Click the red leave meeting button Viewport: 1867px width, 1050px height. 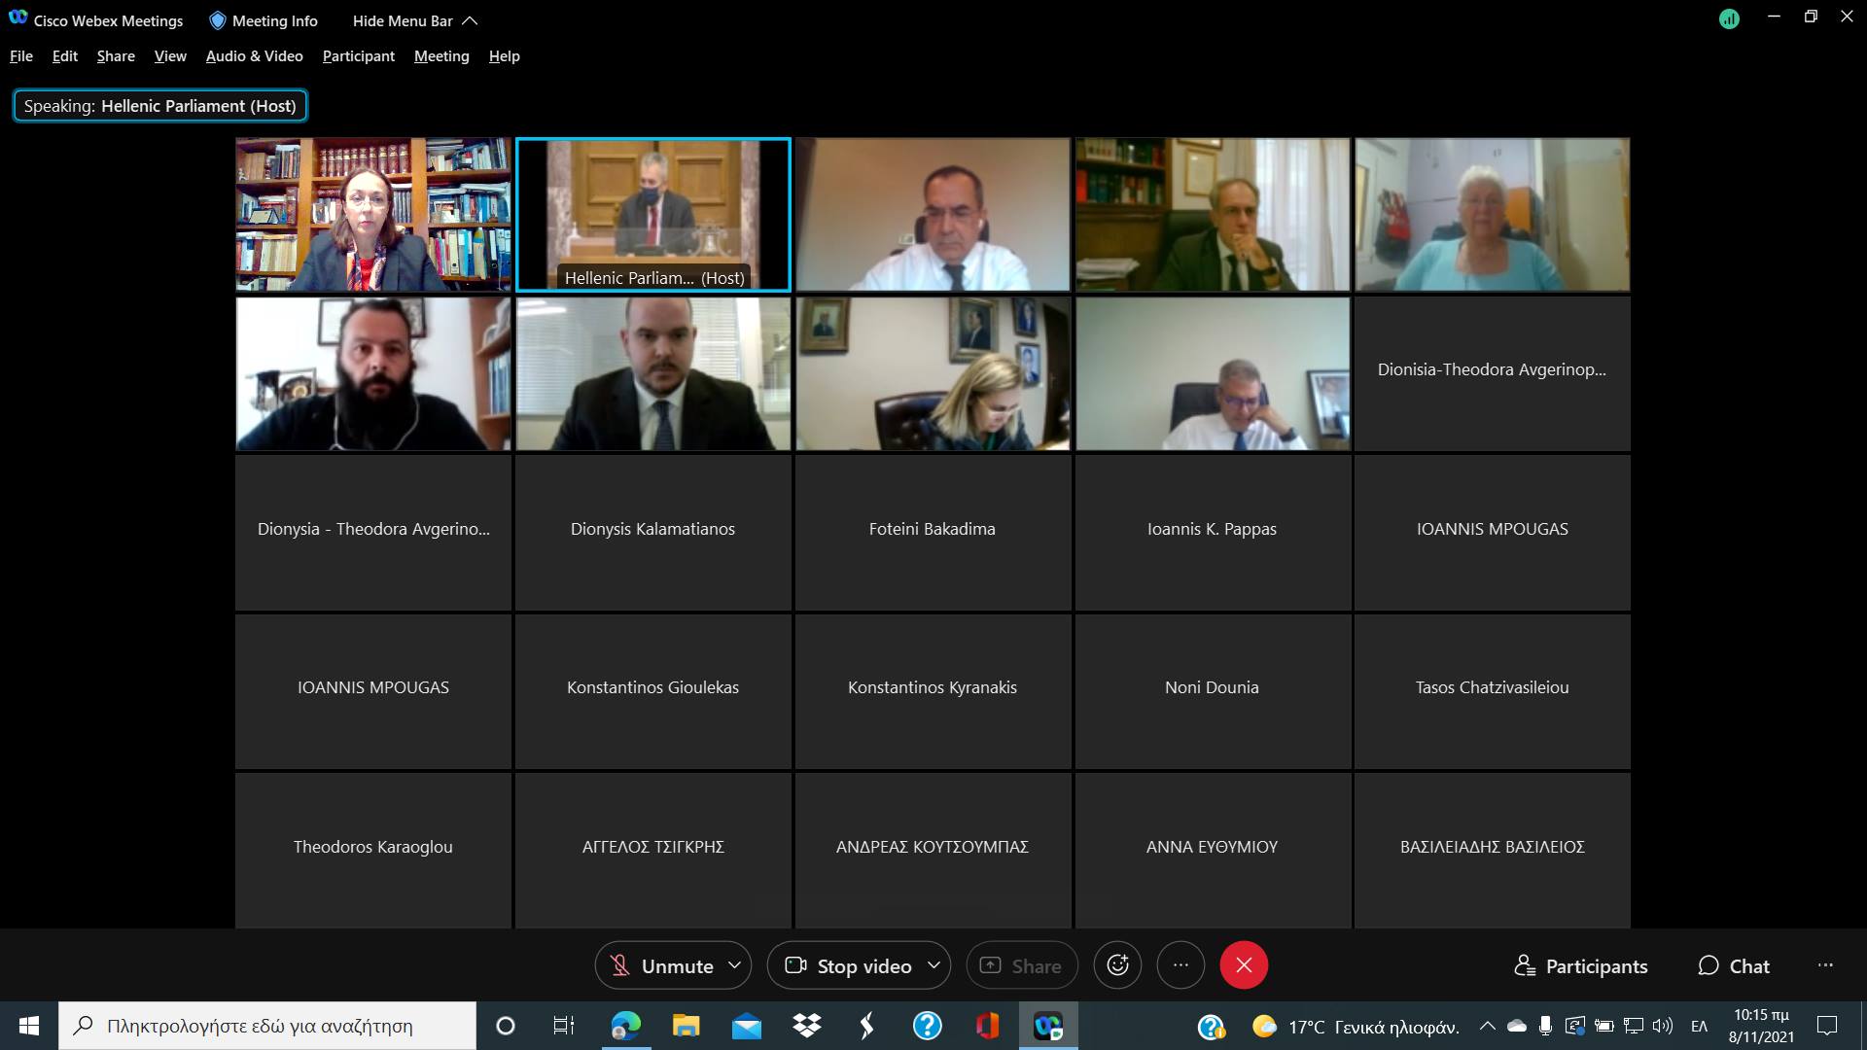coord(1244,965)
